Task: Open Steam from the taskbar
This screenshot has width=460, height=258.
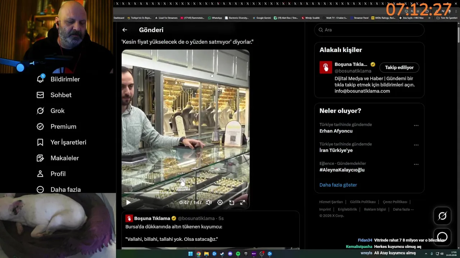Action: click(222, 254)
